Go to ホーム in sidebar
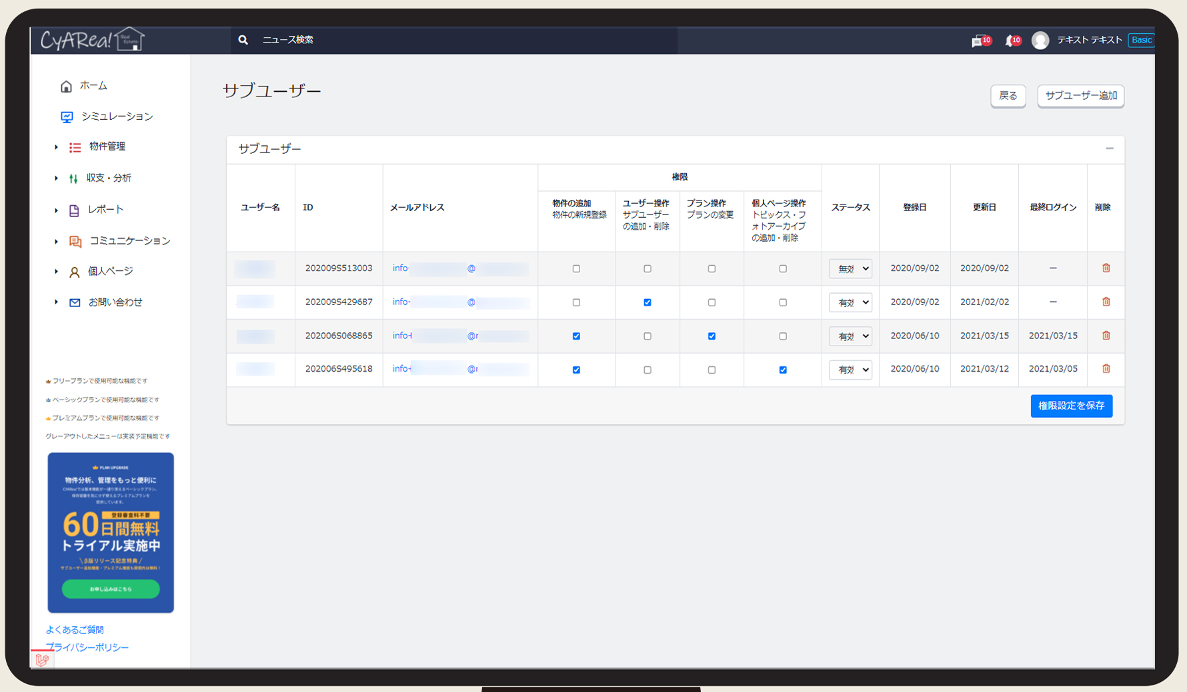This screenshot has height=692, width=1187. coord(93,86)
